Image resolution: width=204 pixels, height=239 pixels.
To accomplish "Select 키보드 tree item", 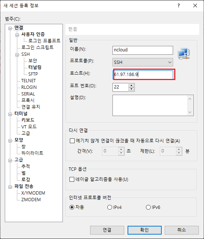I will (28, 120).
